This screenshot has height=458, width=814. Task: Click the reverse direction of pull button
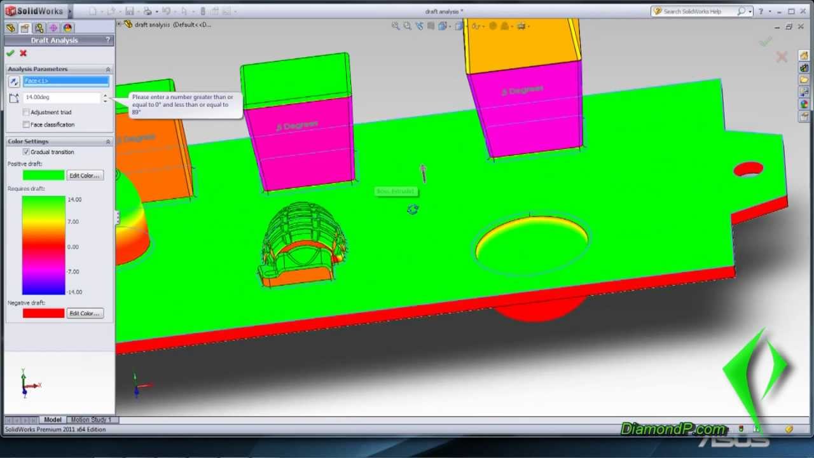point(14,81)
